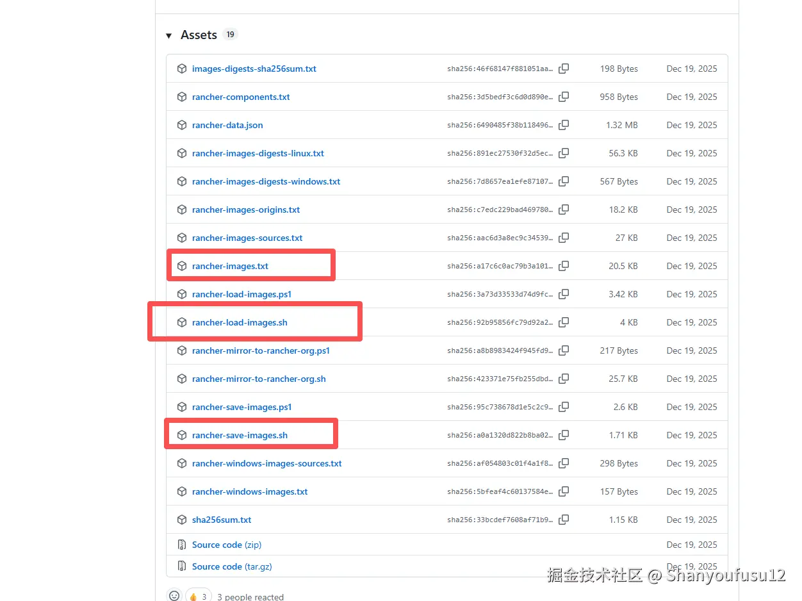
Task: Download rancher-images-sources.txt
Action: click(x=247, y=238)
